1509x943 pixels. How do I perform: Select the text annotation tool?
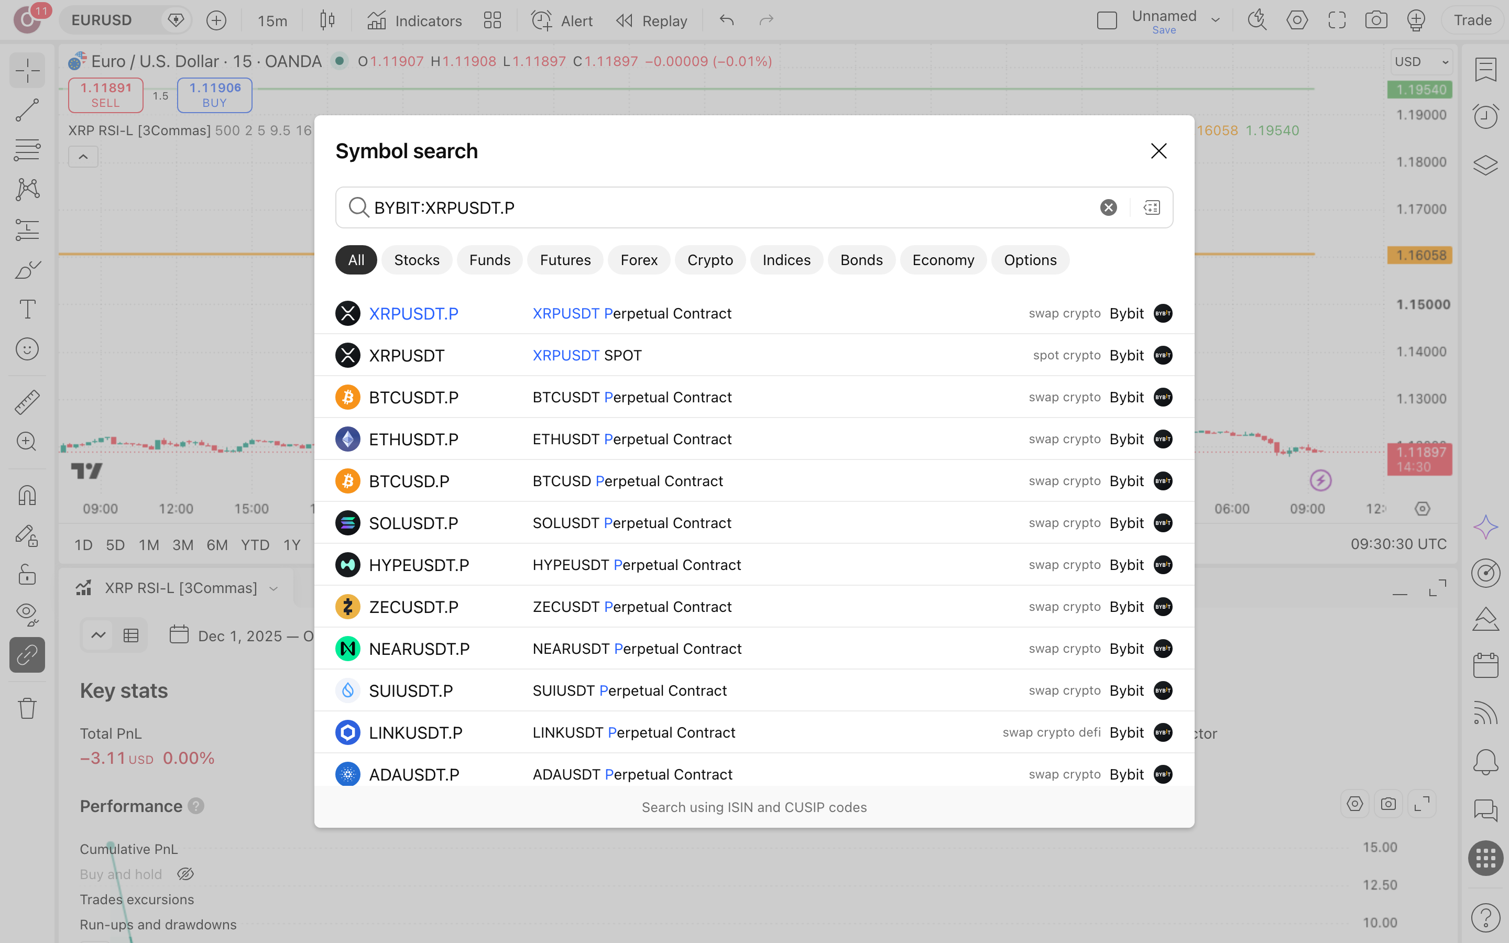[27, 309]
